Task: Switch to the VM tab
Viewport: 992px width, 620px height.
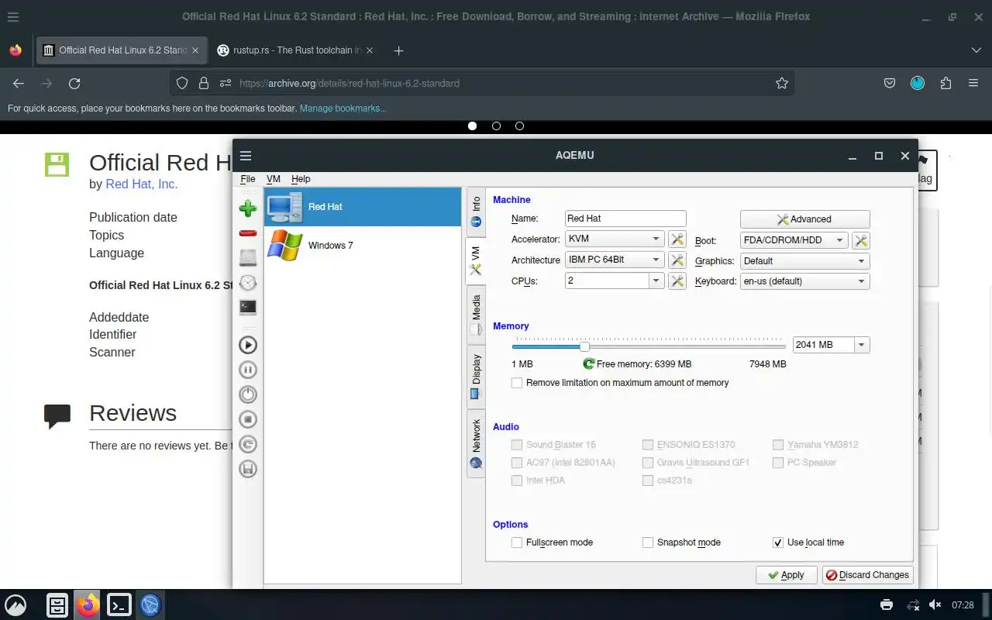Action: (475, 260)
